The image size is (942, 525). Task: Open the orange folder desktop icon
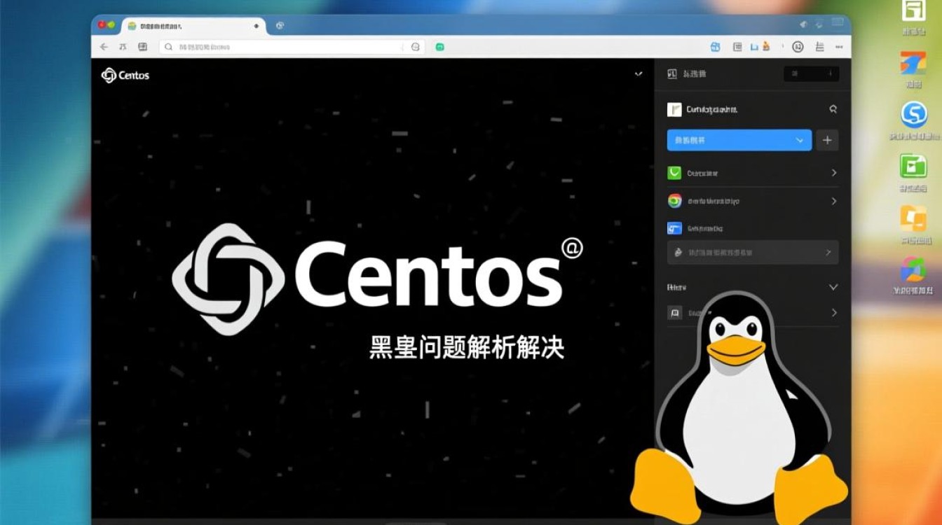coord(914,218)
